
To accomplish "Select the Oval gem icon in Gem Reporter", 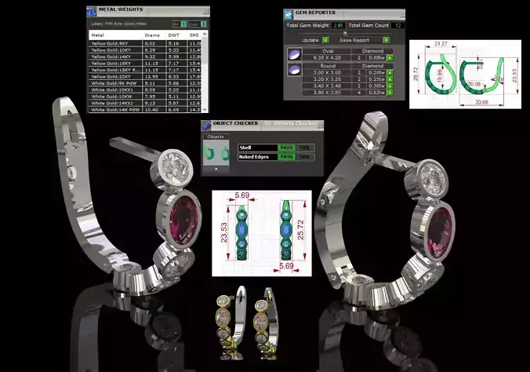I will (x=295, y=54).
